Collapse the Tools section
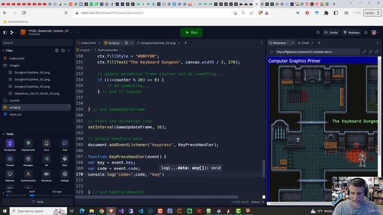 pyautogui.click(x=4, y=134)
